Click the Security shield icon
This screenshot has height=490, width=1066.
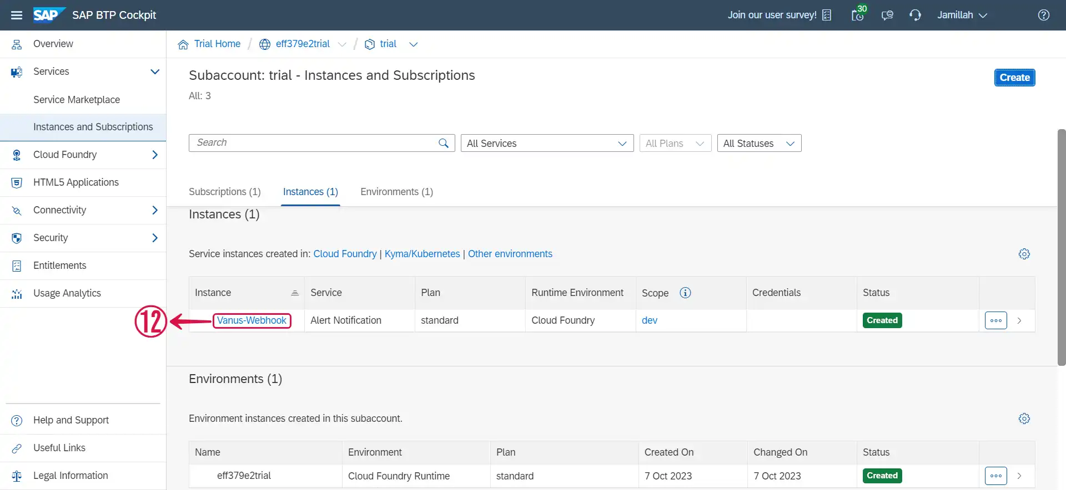pyautogui.click(x=17, y=238)
